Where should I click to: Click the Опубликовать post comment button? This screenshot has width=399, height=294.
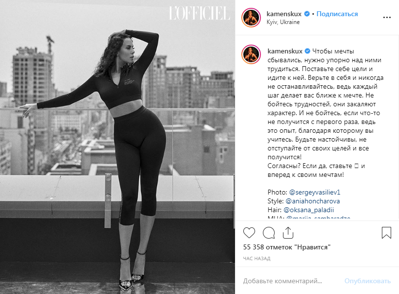pos(368,281)
